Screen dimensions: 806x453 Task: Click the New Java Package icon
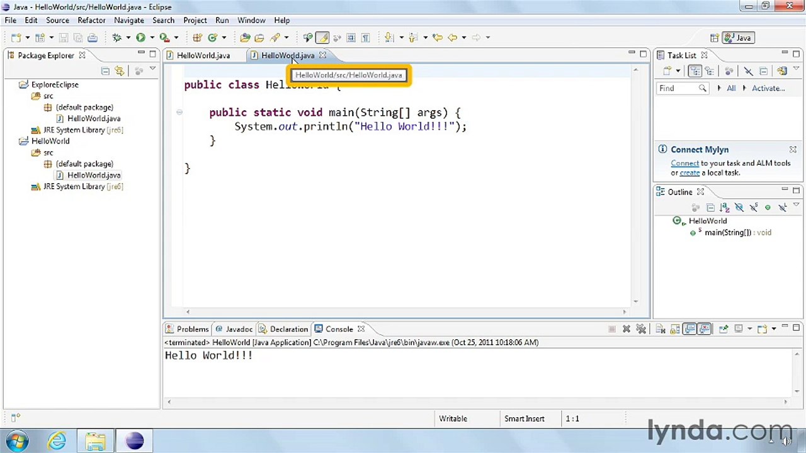(x=197, y=38)
